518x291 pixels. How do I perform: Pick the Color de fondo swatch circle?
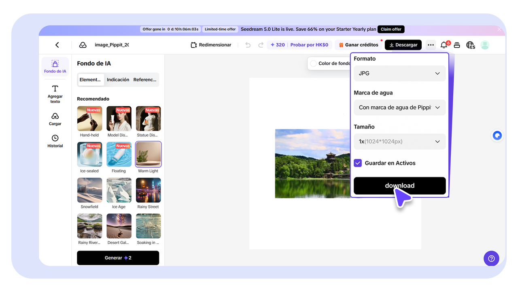pyautogui.click(x=314, y=63)
